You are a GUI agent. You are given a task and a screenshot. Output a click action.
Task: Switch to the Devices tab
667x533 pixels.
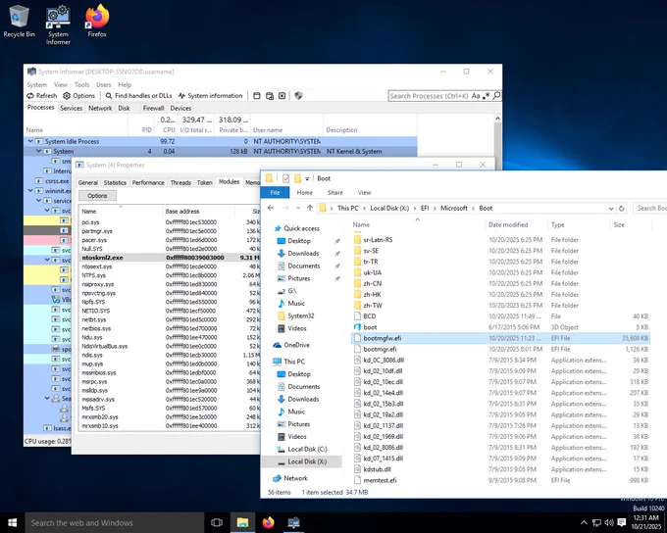point(180,108)
